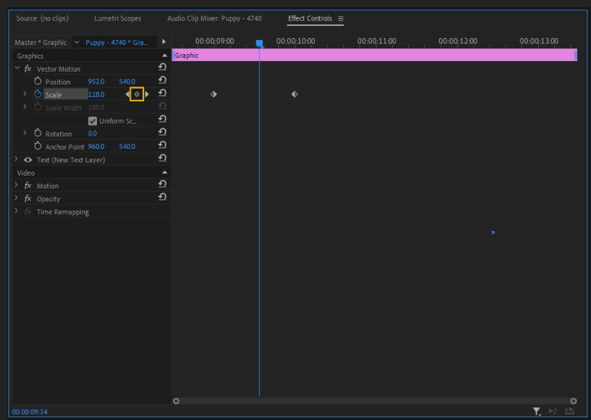Uncheck the Uniform Scale checkbox
The image size is (591, 420).
click(93, 121)
